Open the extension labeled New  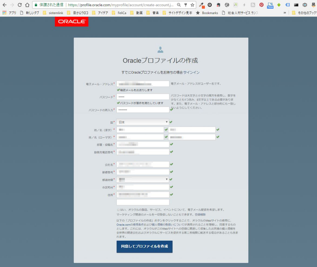coord(270,5)
